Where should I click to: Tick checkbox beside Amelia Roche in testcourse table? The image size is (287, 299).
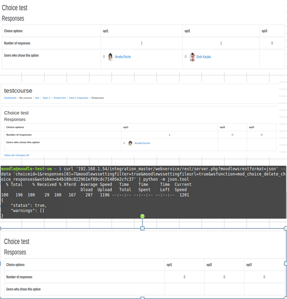click(124, 143)
